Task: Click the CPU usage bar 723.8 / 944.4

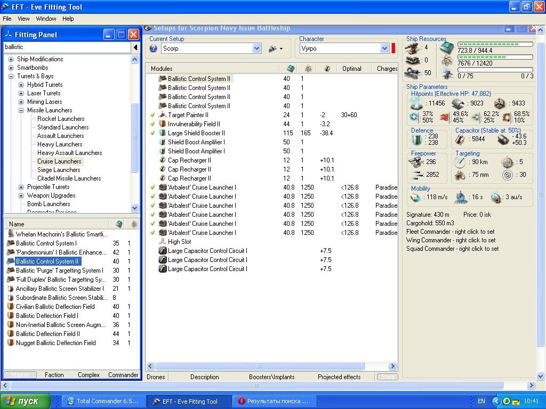Action: point(495,44)
